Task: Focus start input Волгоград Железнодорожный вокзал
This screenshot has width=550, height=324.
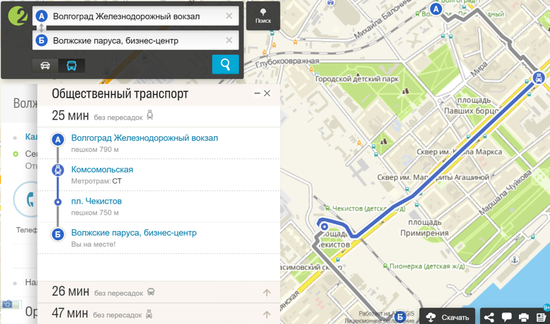Action: pos(135,16)
